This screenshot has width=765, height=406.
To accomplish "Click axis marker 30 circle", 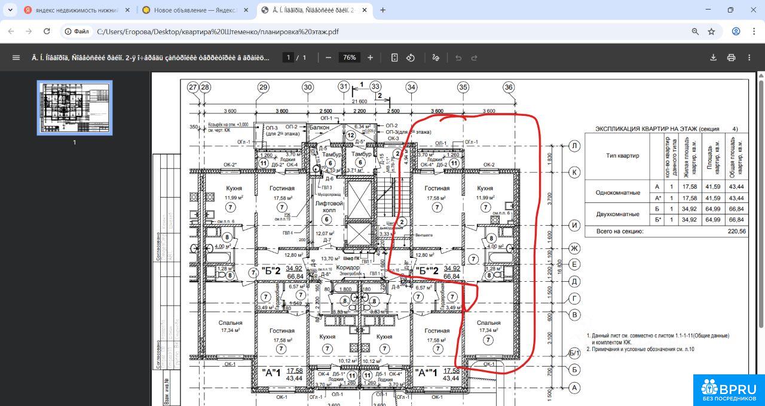I will point(307,87).
